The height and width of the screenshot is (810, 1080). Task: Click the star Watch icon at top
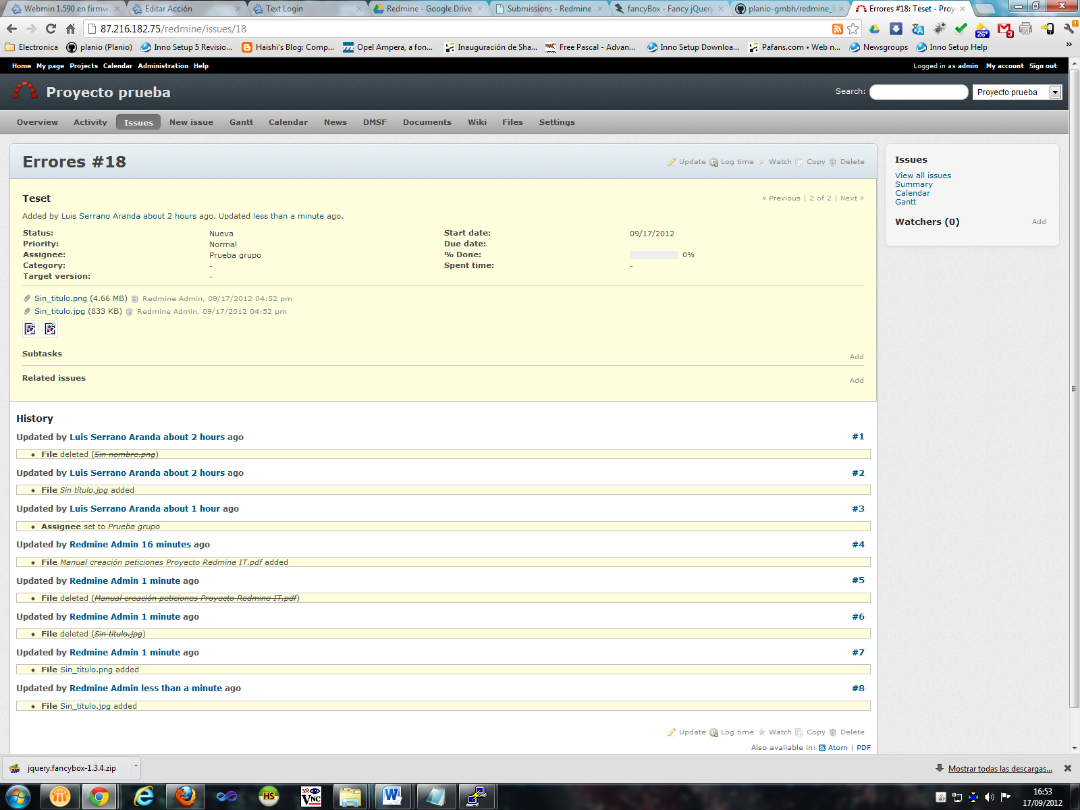pyautogui.click(x=762, y=162)
